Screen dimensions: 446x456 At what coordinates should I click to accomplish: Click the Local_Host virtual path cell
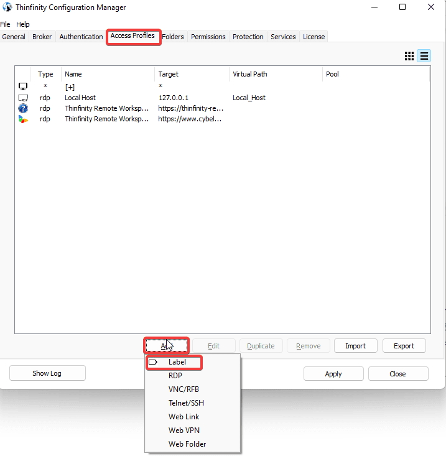pos(249,98)
